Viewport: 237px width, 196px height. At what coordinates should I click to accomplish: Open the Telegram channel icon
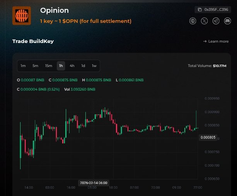(216, 21)
